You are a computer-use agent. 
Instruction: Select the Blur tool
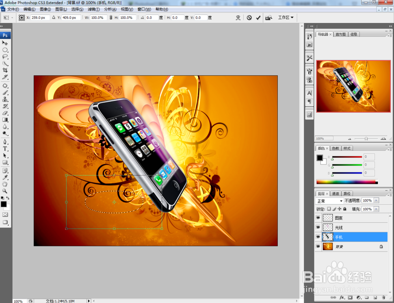point(5,127)
